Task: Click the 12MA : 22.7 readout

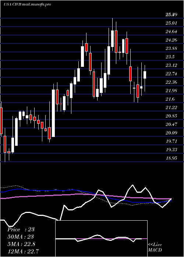Action: [x=23, y=251]
